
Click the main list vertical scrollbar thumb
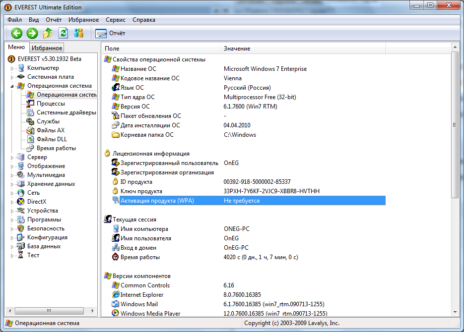point(455,125)
